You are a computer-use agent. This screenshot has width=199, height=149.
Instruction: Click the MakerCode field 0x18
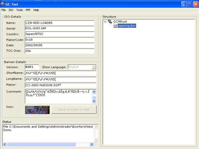click(x=59, y=40)
